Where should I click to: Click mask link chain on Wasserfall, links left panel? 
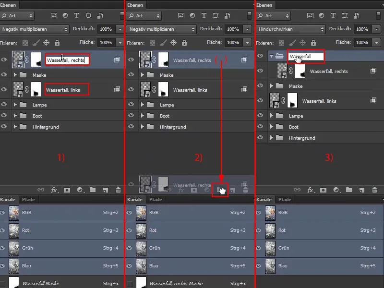(27, 90)
